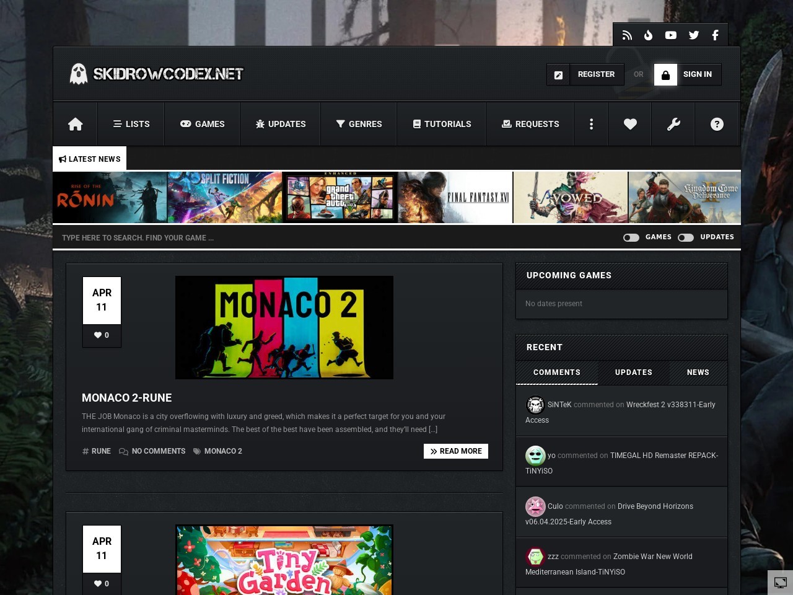793x595 pixels.
Task: Click yo's green avatar icon
Action: (x=535, y=456)
